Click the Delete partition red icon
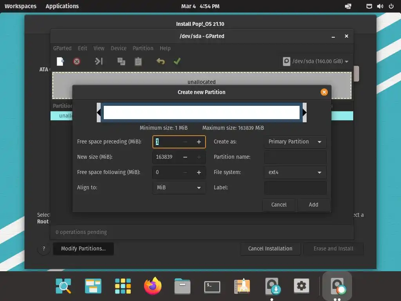The width and height of the screenshot is (401, 301). coord(76,62)
